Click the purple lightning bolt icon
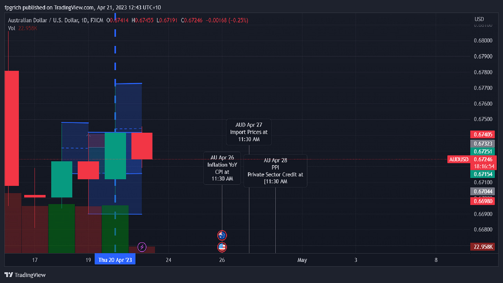 tap(142, 247)
